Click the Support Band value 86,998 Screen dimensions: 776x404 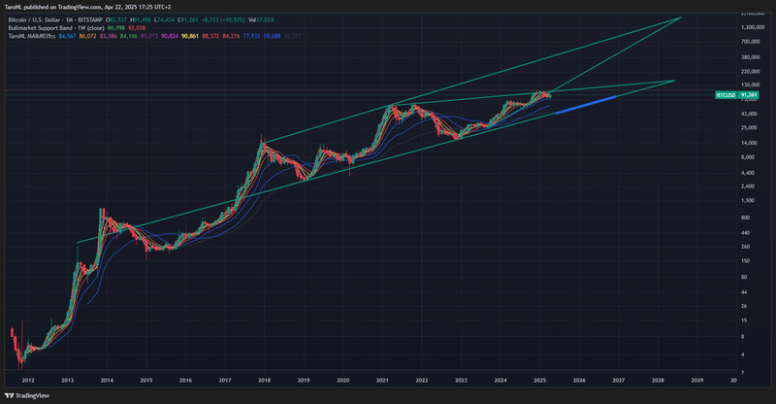tap(115, 28)
